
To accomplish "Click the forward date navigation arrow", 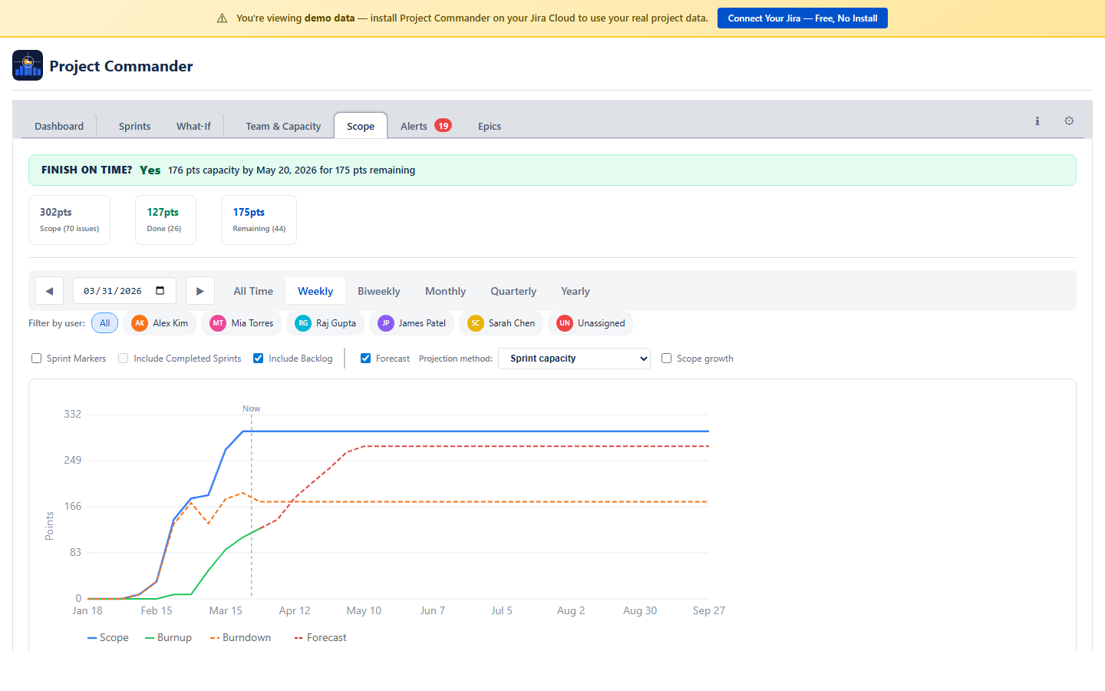I will (200, 290).
